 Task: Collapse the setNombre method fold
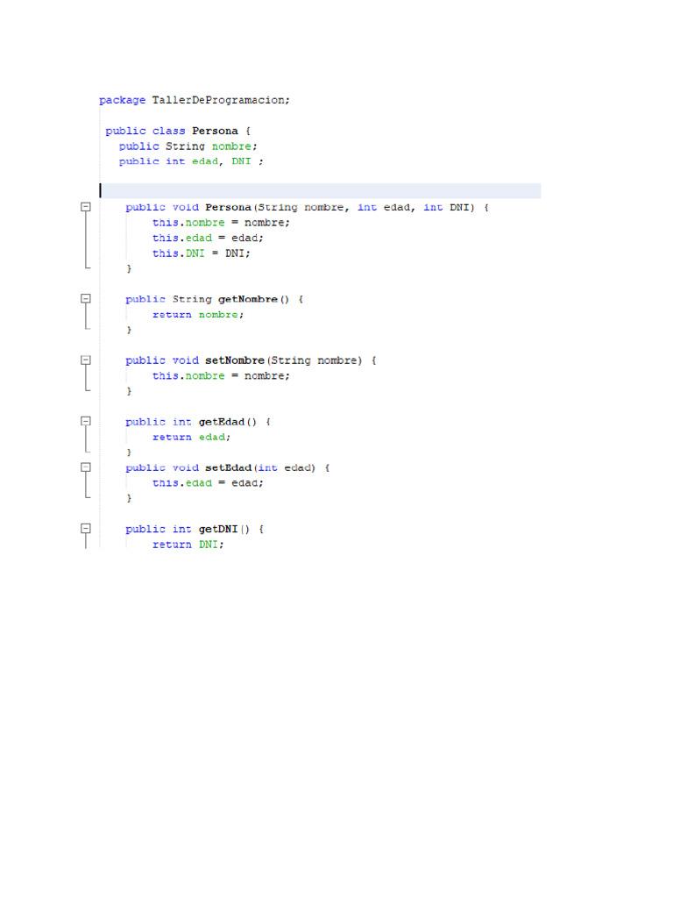pyautogui.click(x=86, y=360)
